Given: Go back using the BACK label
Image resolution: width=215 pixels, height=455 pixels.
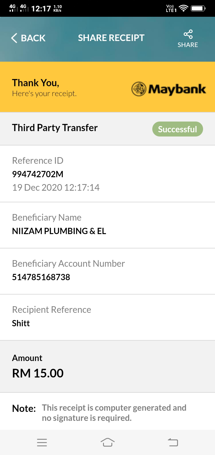Looking at the screenshot, I should tap(33, 38).
